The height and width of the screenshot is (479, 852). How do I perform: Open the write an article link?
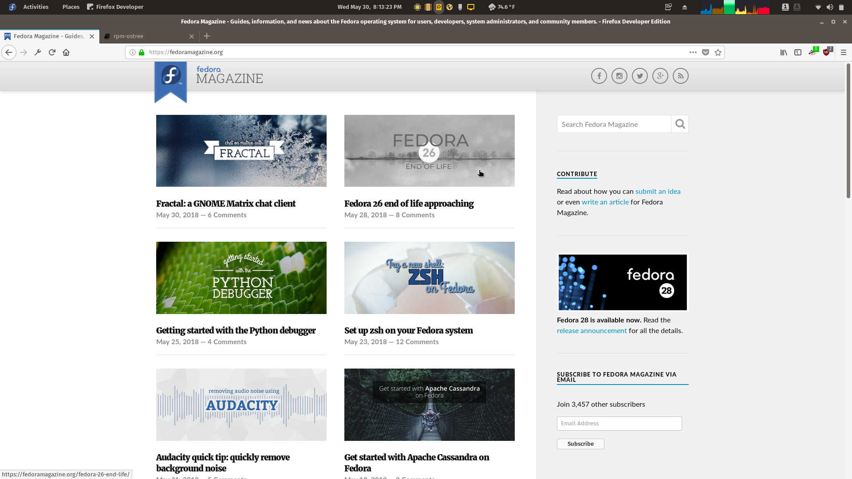(x=605, y=202)
